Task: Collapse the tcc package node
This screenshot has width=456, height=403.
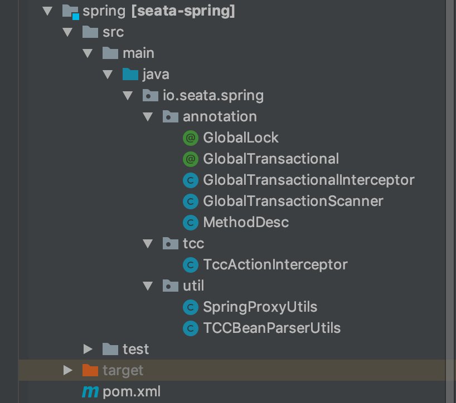Action: click(148, 244)
